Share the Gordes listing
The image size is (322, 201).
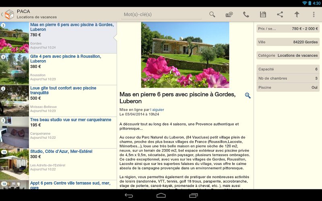(280, 14)
